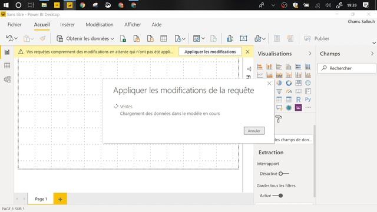Viewport: 377px width, 212px height.
Task: Select the ArcGIS map visual
Action: pyautogui.click(x=289, y=108)
